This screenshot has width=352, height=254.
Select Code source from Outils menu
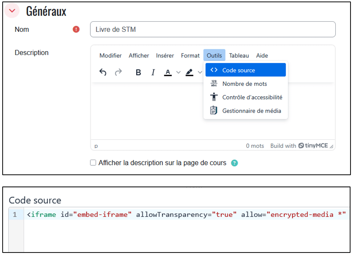pyautogui.click(x=245, y=70)
